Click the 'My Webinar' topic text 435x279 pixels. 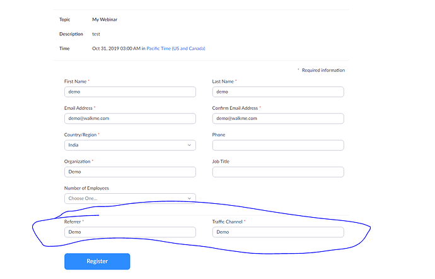(105, 20)
